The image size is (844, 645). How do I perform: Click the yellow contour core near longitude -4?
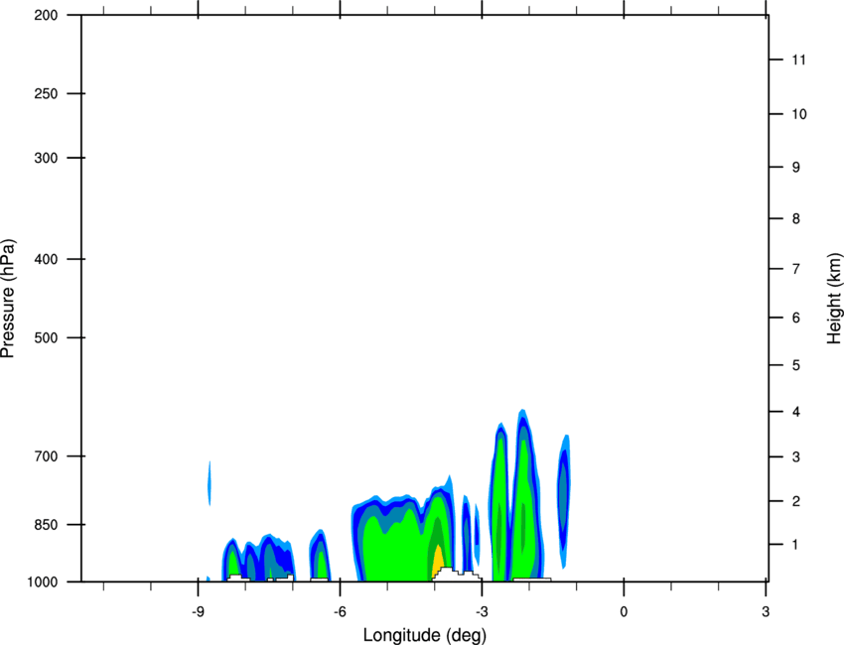[438, 561]
